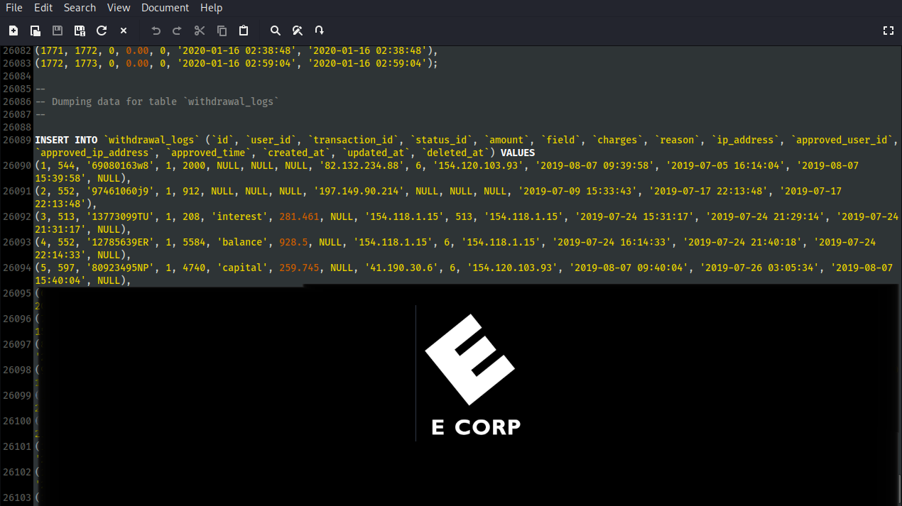Viewport: 902px width, 506px height.
Task: Open Find and Replace toolbar icon
Action: (x=298, y=31)
